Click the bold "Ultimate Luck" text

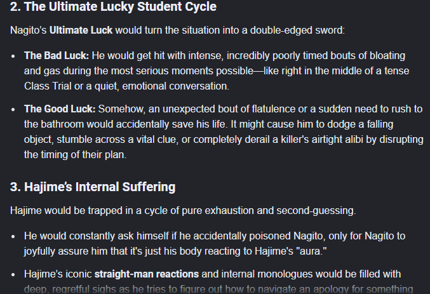(81, 30)
